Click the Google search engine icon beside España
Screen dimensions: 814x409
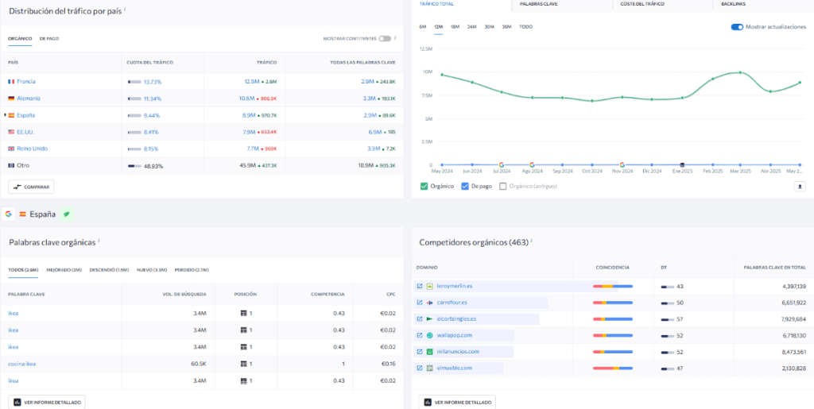point(8,214)
